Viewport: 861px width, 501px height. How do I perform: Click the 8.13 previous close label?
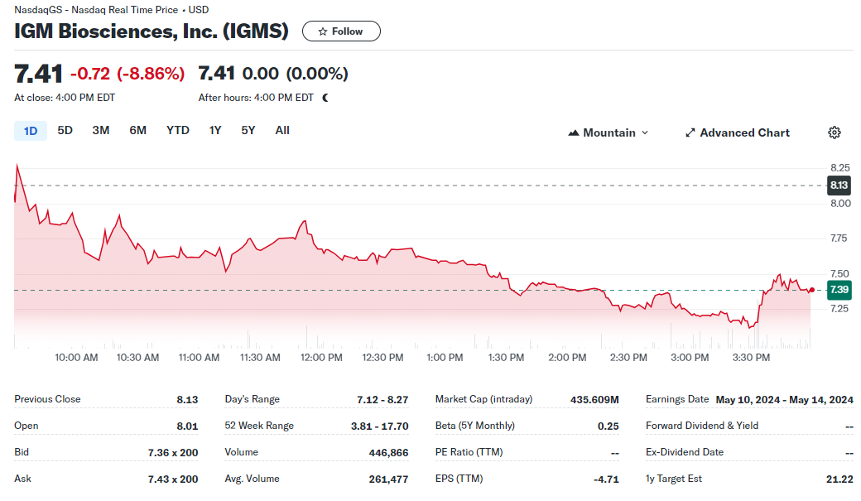pyautogui.click(x=839, y=185)
